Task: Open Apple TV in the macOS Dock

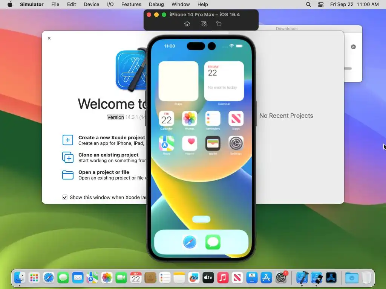Action: coord(208,278)
